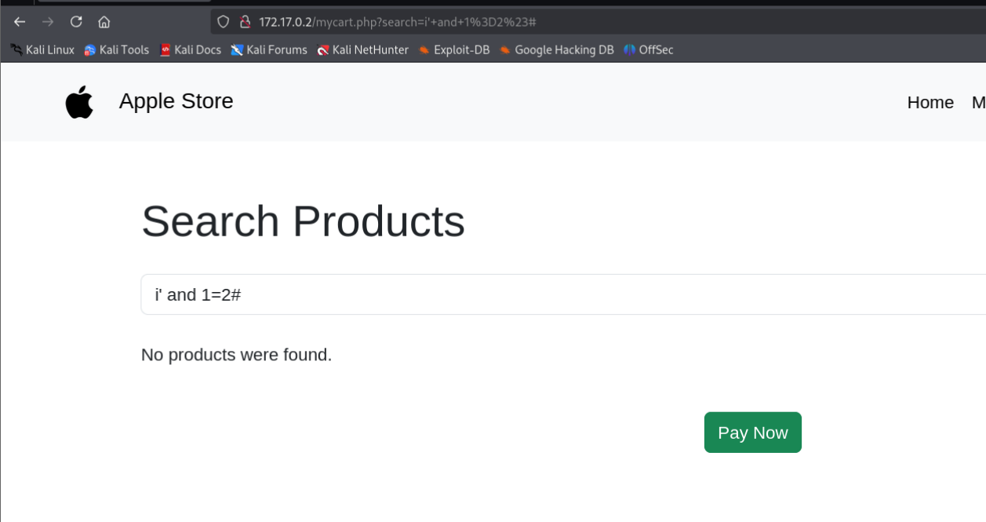Focus the Search Products input field
The height and width of the screenshot is (522, 986).
pos(563,294)
